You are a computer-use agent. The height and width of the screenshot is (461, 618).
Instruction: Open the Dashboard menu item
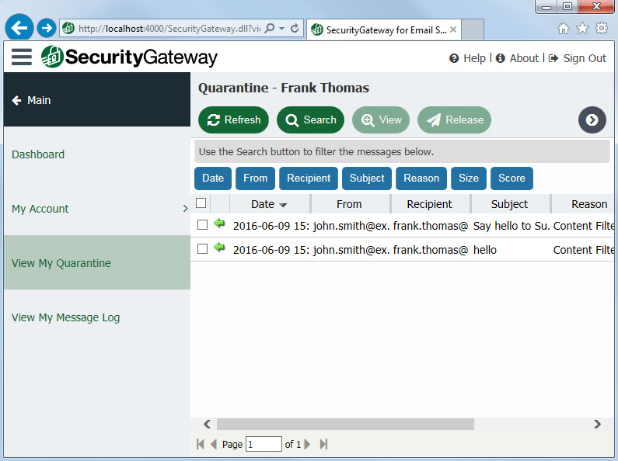coord(97,154)
